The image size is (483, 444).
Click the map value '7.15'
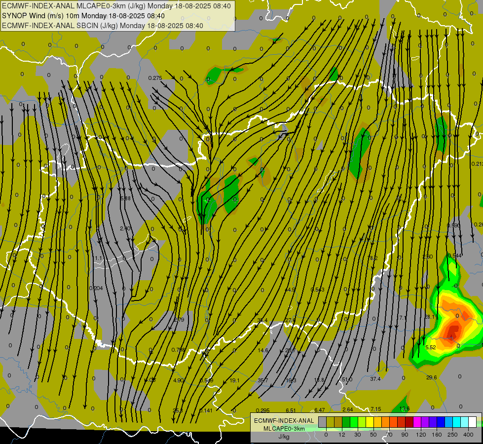(x=376, y=409)
